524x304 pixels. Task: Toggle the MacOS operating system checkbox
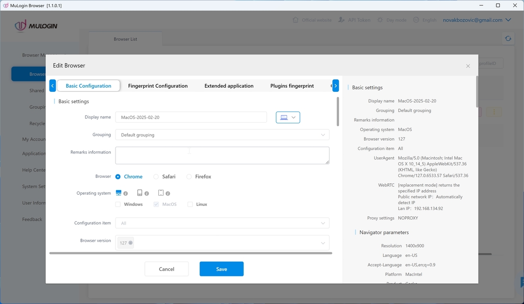coord(156,204)
